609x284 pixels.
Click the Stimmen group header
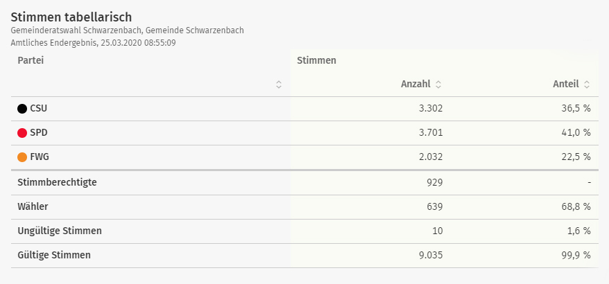tap(316, 60)
